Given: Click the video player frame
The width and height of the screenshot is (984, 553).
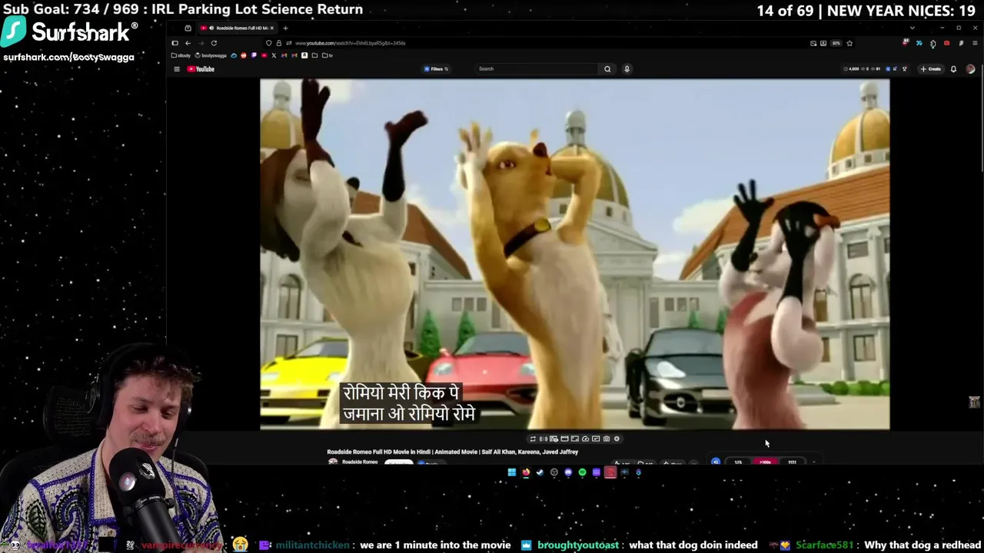Looking at the screenshot, I should [575, 254].
